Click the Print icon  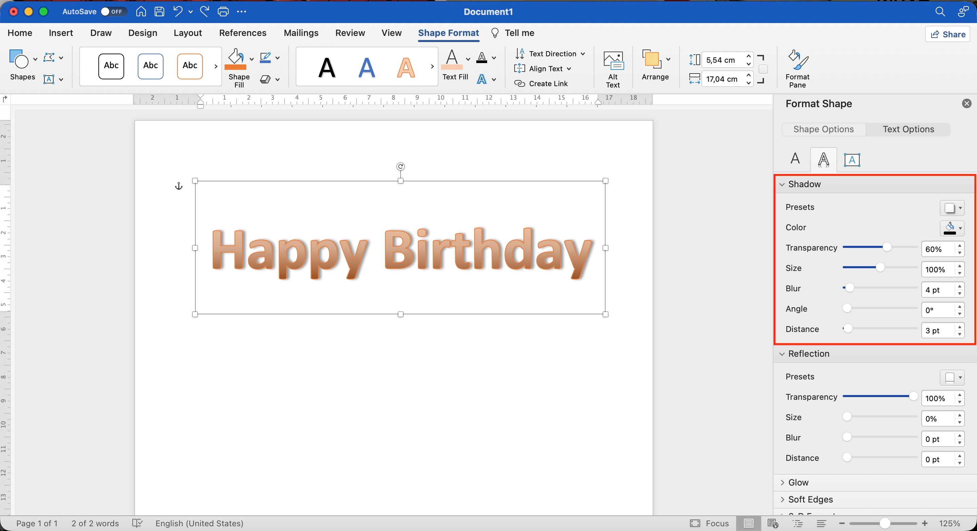(x=223, y=12)
